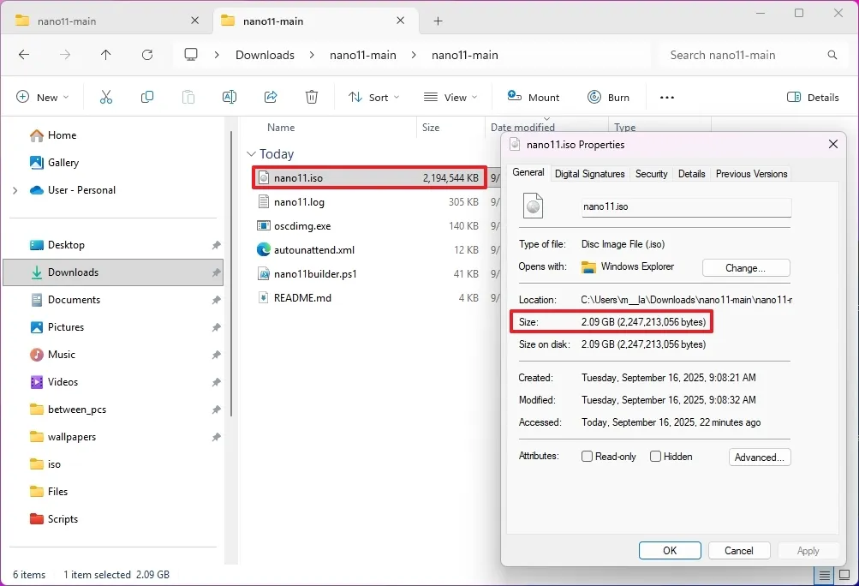
Task: Open the Previous Versions tab
Action: (x=751, y=173)
